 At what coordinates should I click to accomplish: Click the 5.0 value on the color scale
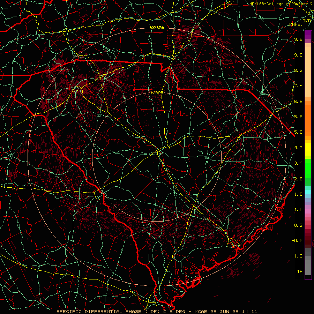[x=298, y=132]
